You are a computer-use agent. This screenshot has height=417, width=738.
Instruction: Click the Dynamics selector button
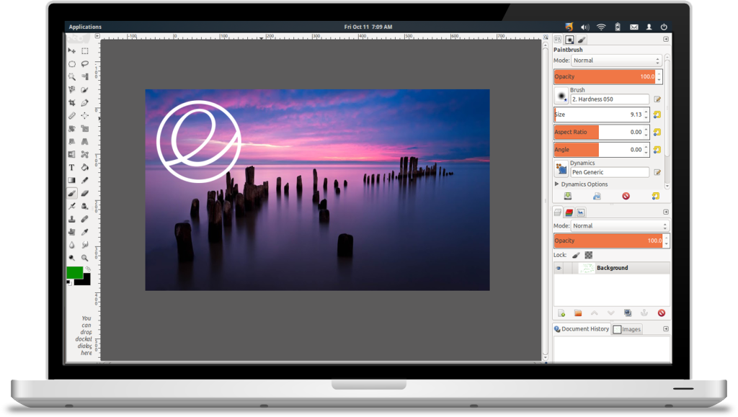click(561, 169)
